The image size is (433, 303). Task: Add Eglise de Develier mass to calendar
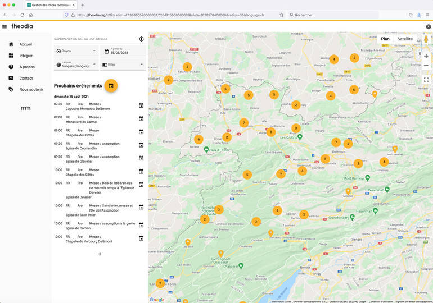141,185
